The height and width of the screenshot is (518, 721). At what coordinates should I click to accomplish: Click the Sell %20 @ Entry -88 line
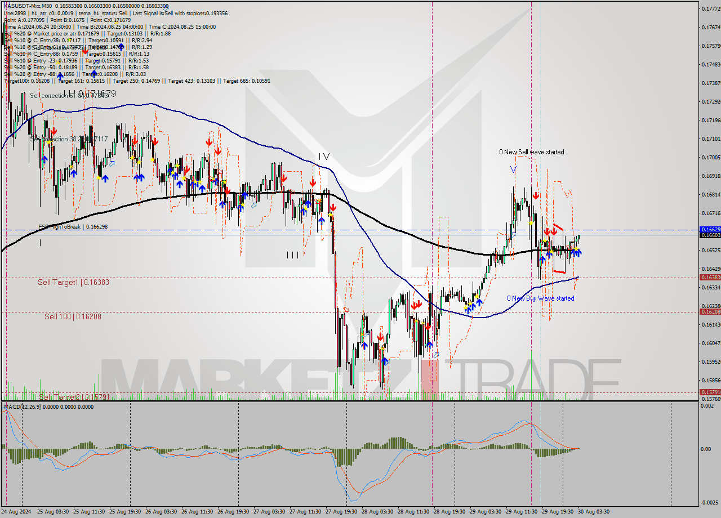74,74
